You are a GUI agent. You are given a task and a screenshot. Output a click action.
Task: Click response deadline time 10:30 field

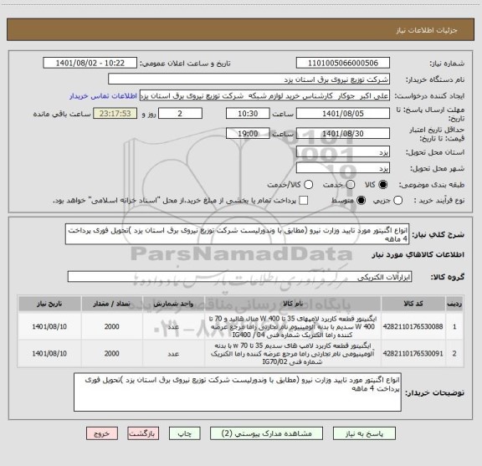(x=248, y=114)
